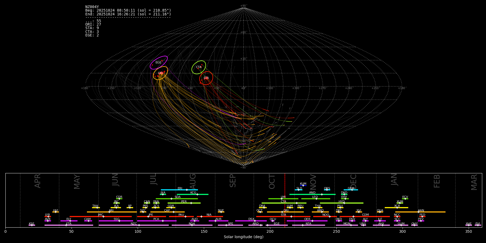Click the orange CAP shower bar in timeline
This screenshot has width=486, height=243.
point(167,212)
